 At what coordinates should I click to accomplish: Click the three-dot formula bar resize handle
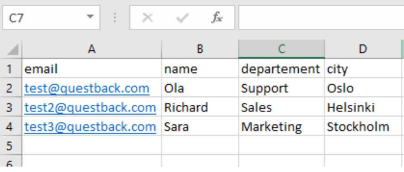pyautogui.click(x=115, y=18)
